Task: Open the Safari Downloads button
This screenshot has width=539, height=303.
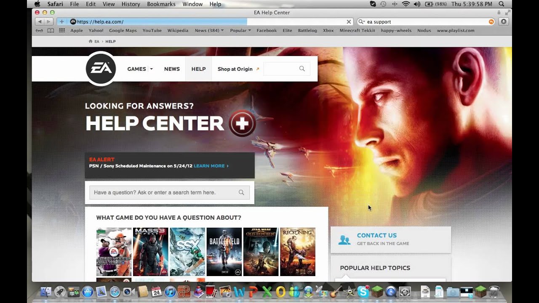Action: pos(504,21)
